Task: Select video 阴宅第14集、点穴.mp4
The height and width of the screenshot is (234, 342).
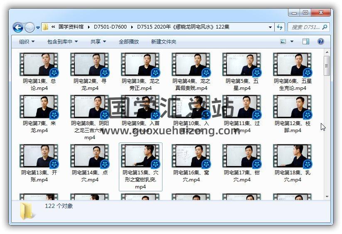Action: 90,163
